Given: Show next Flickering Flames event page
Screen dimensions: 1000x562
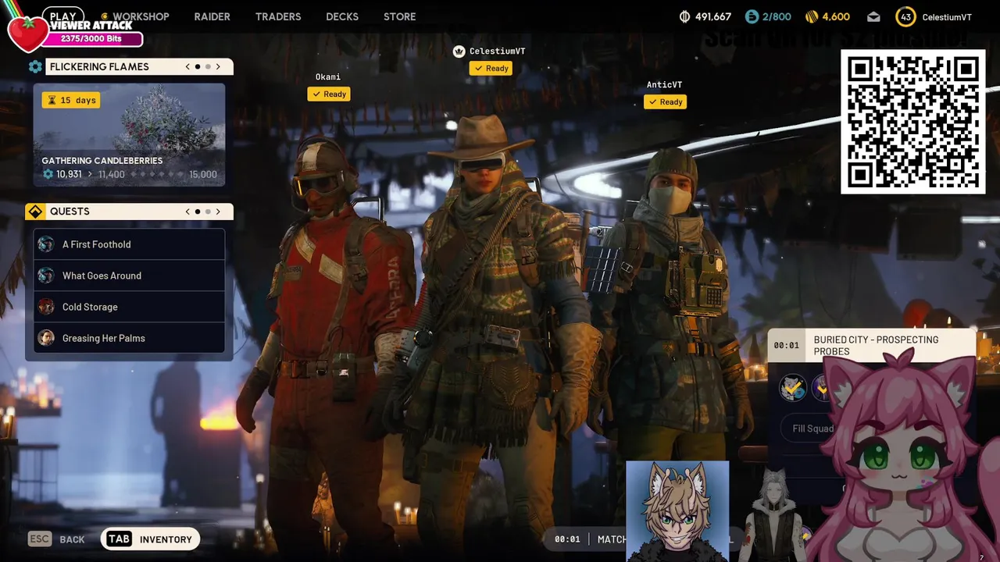Looking at the screenshot, I should pyautogui.click(x=218, y=66).
